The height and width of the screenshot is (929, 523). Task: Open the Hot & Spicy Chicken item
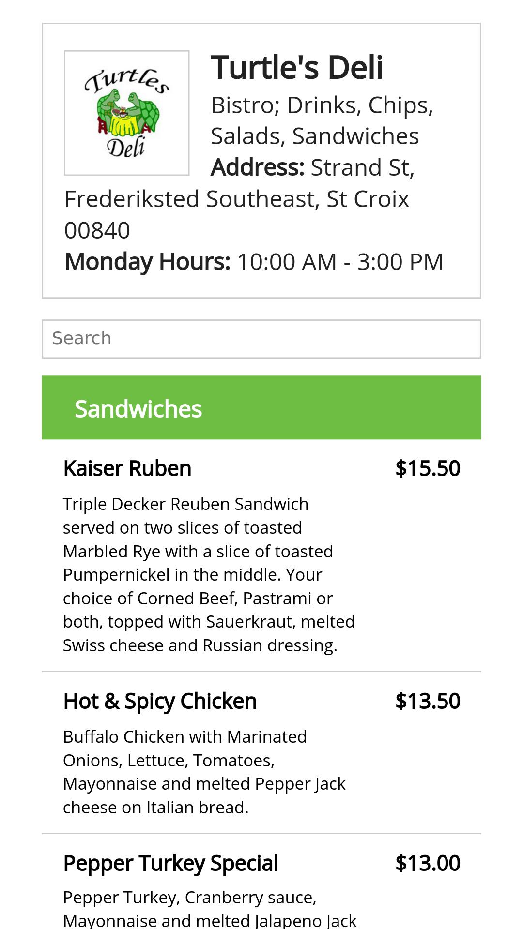click(160, 701)
